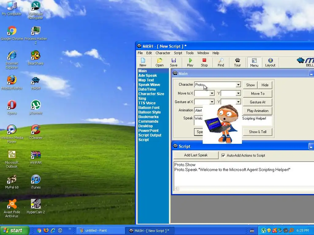
Task: Select Character Size in the sidebar
Action: 151,94
